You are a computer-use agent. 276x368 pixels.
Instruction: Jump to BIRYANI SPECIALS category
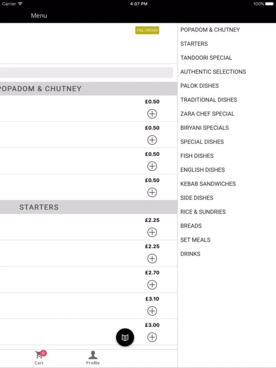204,128
